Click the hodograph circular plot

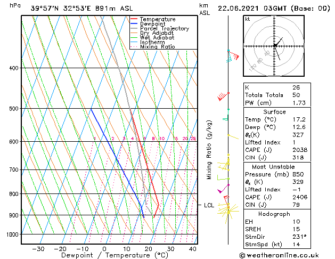pyautogui.click(x=275, y=46)
